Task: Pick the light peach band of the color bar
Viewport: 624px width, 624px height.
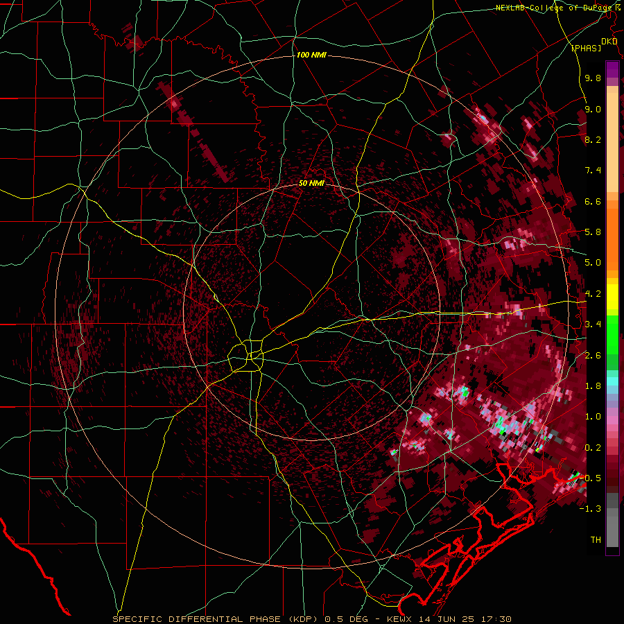Action: [x=612, y=144]
